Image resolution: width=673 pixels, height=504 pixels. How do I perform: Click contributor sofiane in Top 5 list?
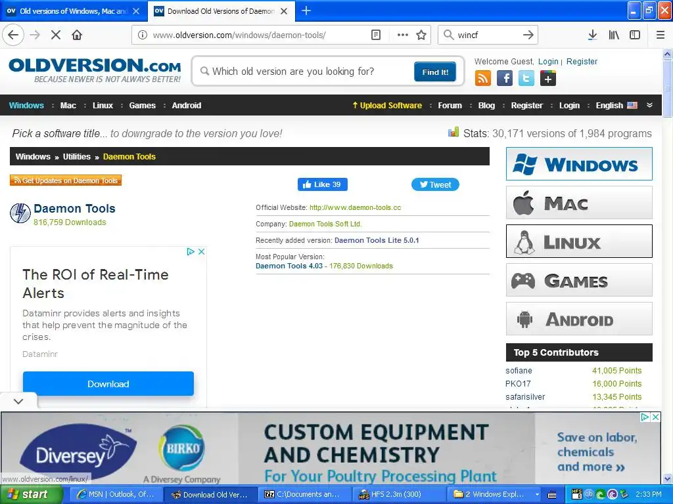point(519,371)
